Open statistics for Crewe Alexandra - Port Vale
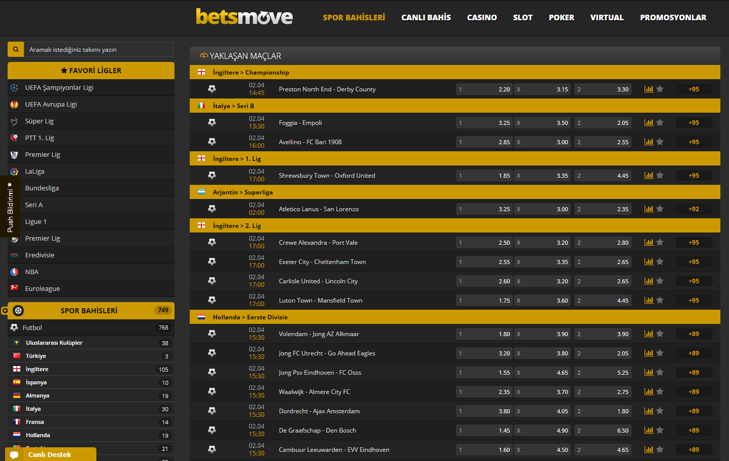The image size is (729, 461). 649,242
